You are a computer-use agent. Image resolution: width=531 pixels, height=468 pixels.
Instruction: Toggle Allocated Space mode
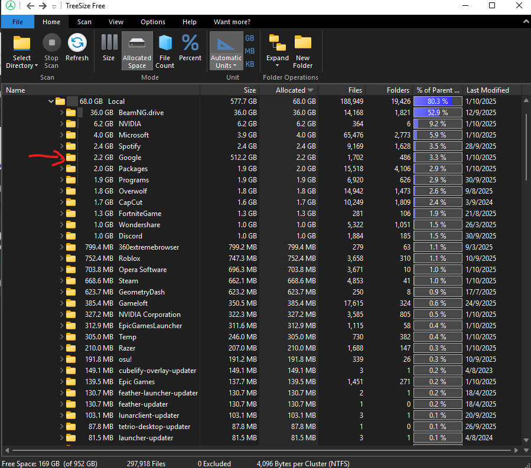[137, 51]
